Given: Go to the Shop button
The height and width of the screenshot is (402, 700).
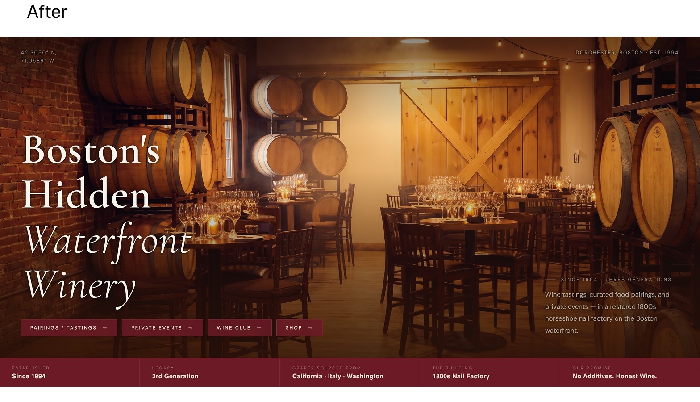Looking at the screenshot, I should 300,328.
